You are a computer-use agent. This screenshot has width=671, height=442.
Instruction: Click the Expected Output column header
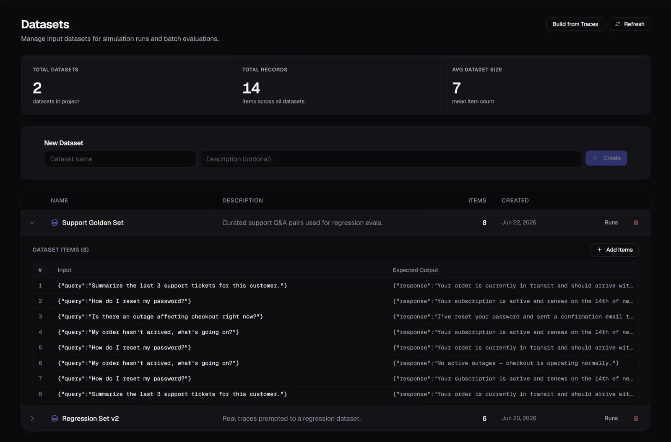pos(415,270)
